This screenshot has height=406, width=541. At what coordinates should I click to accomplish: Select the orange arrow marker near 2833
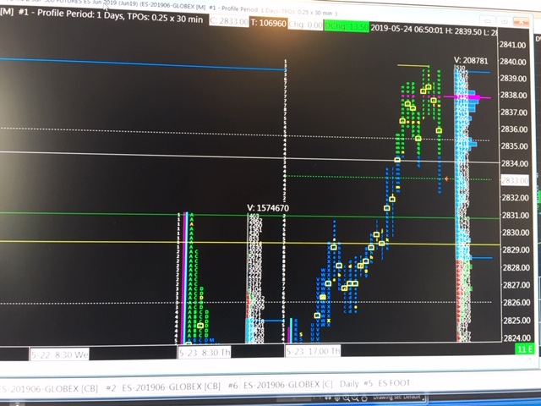(446, 178)
